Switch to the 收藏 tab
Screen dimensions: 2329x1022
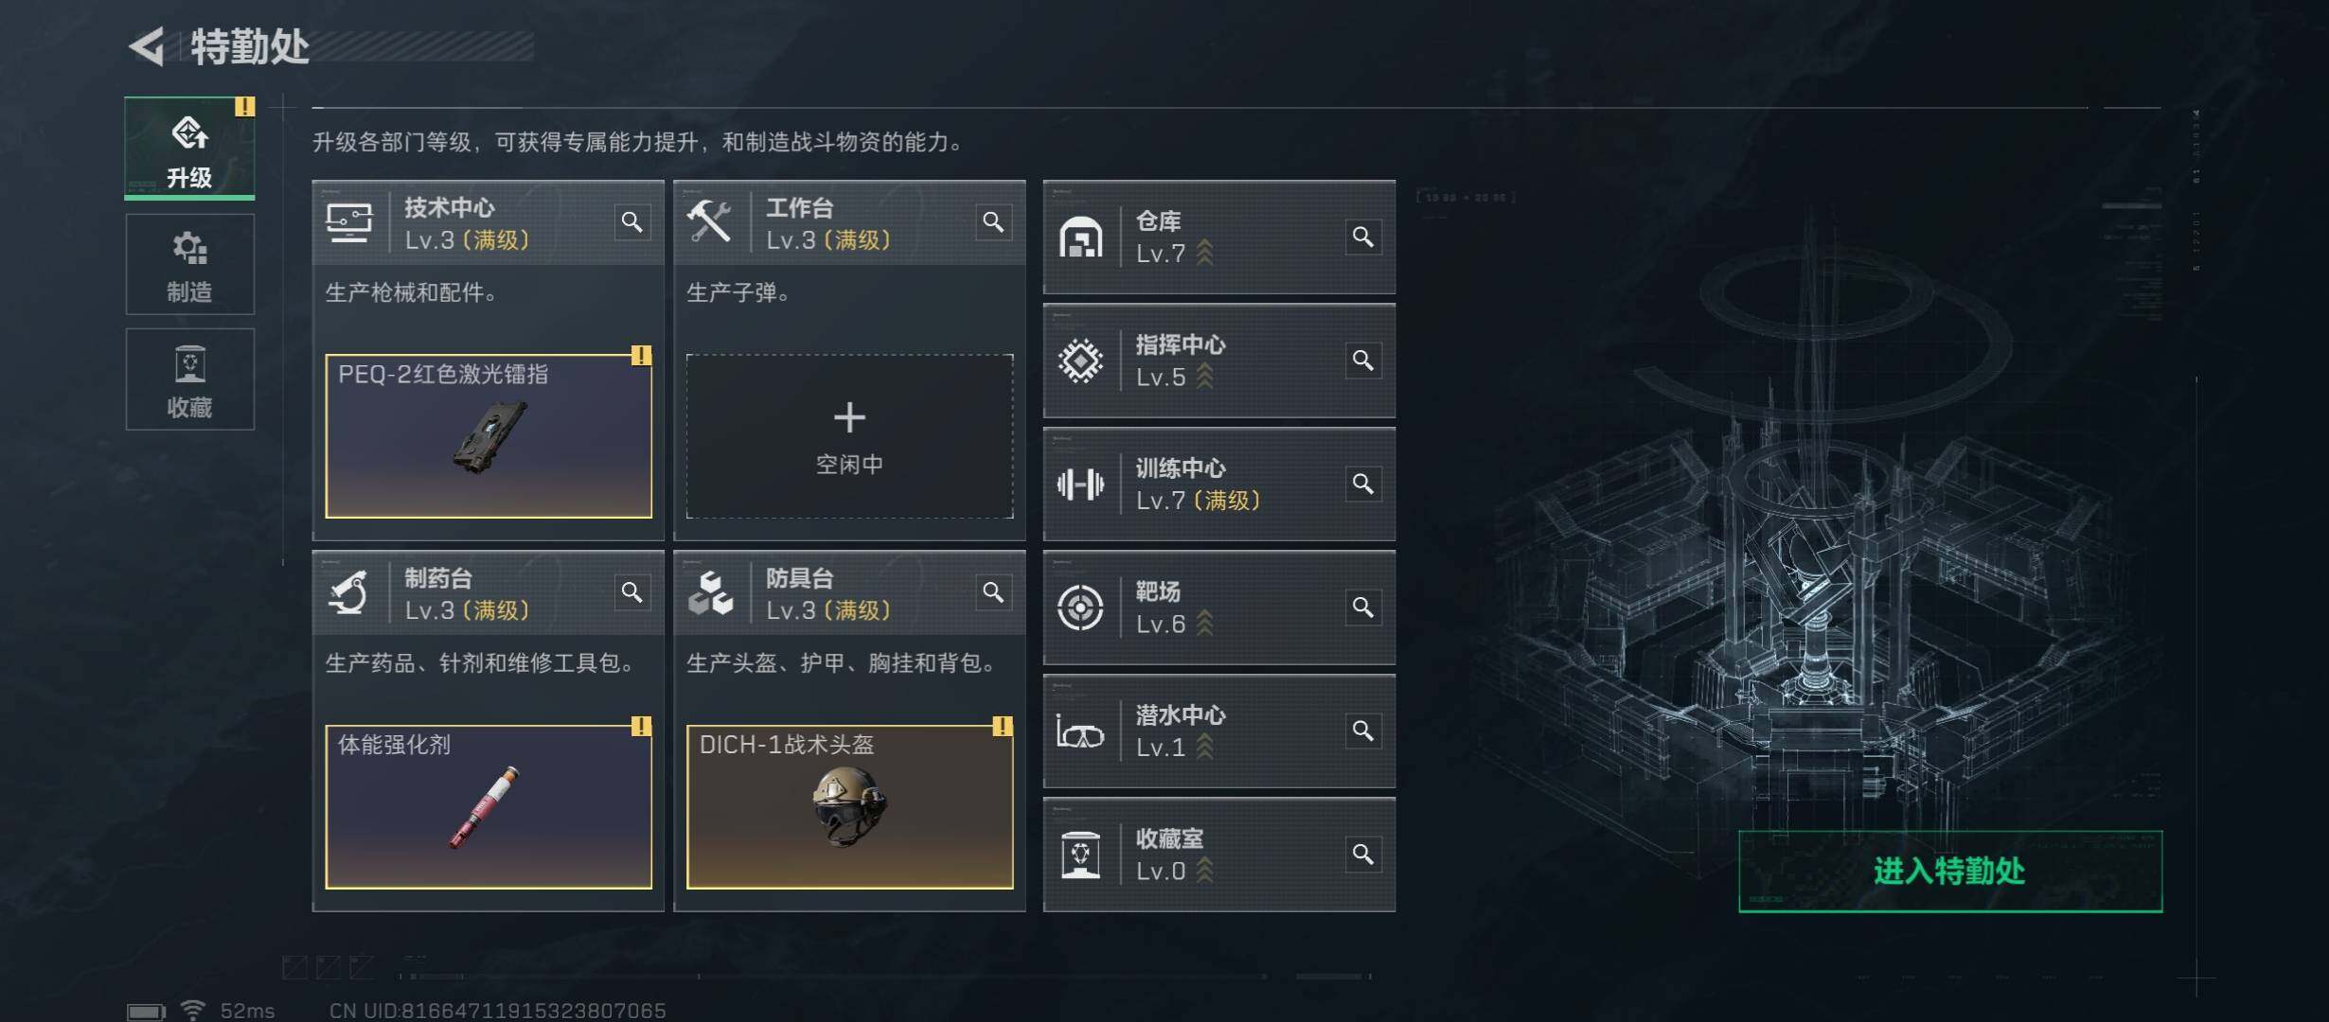pyautogui.click(x=189, y=379)
